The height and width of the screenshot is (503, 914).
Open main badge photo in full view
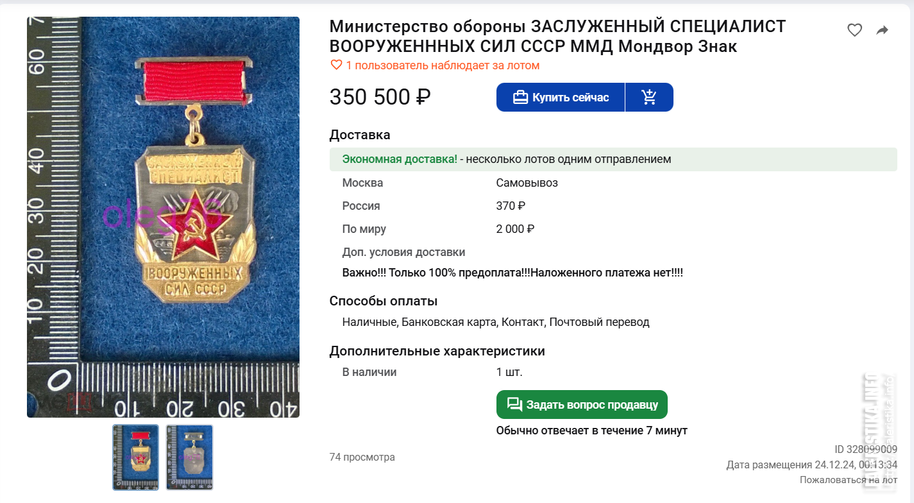tap(163, 217)
